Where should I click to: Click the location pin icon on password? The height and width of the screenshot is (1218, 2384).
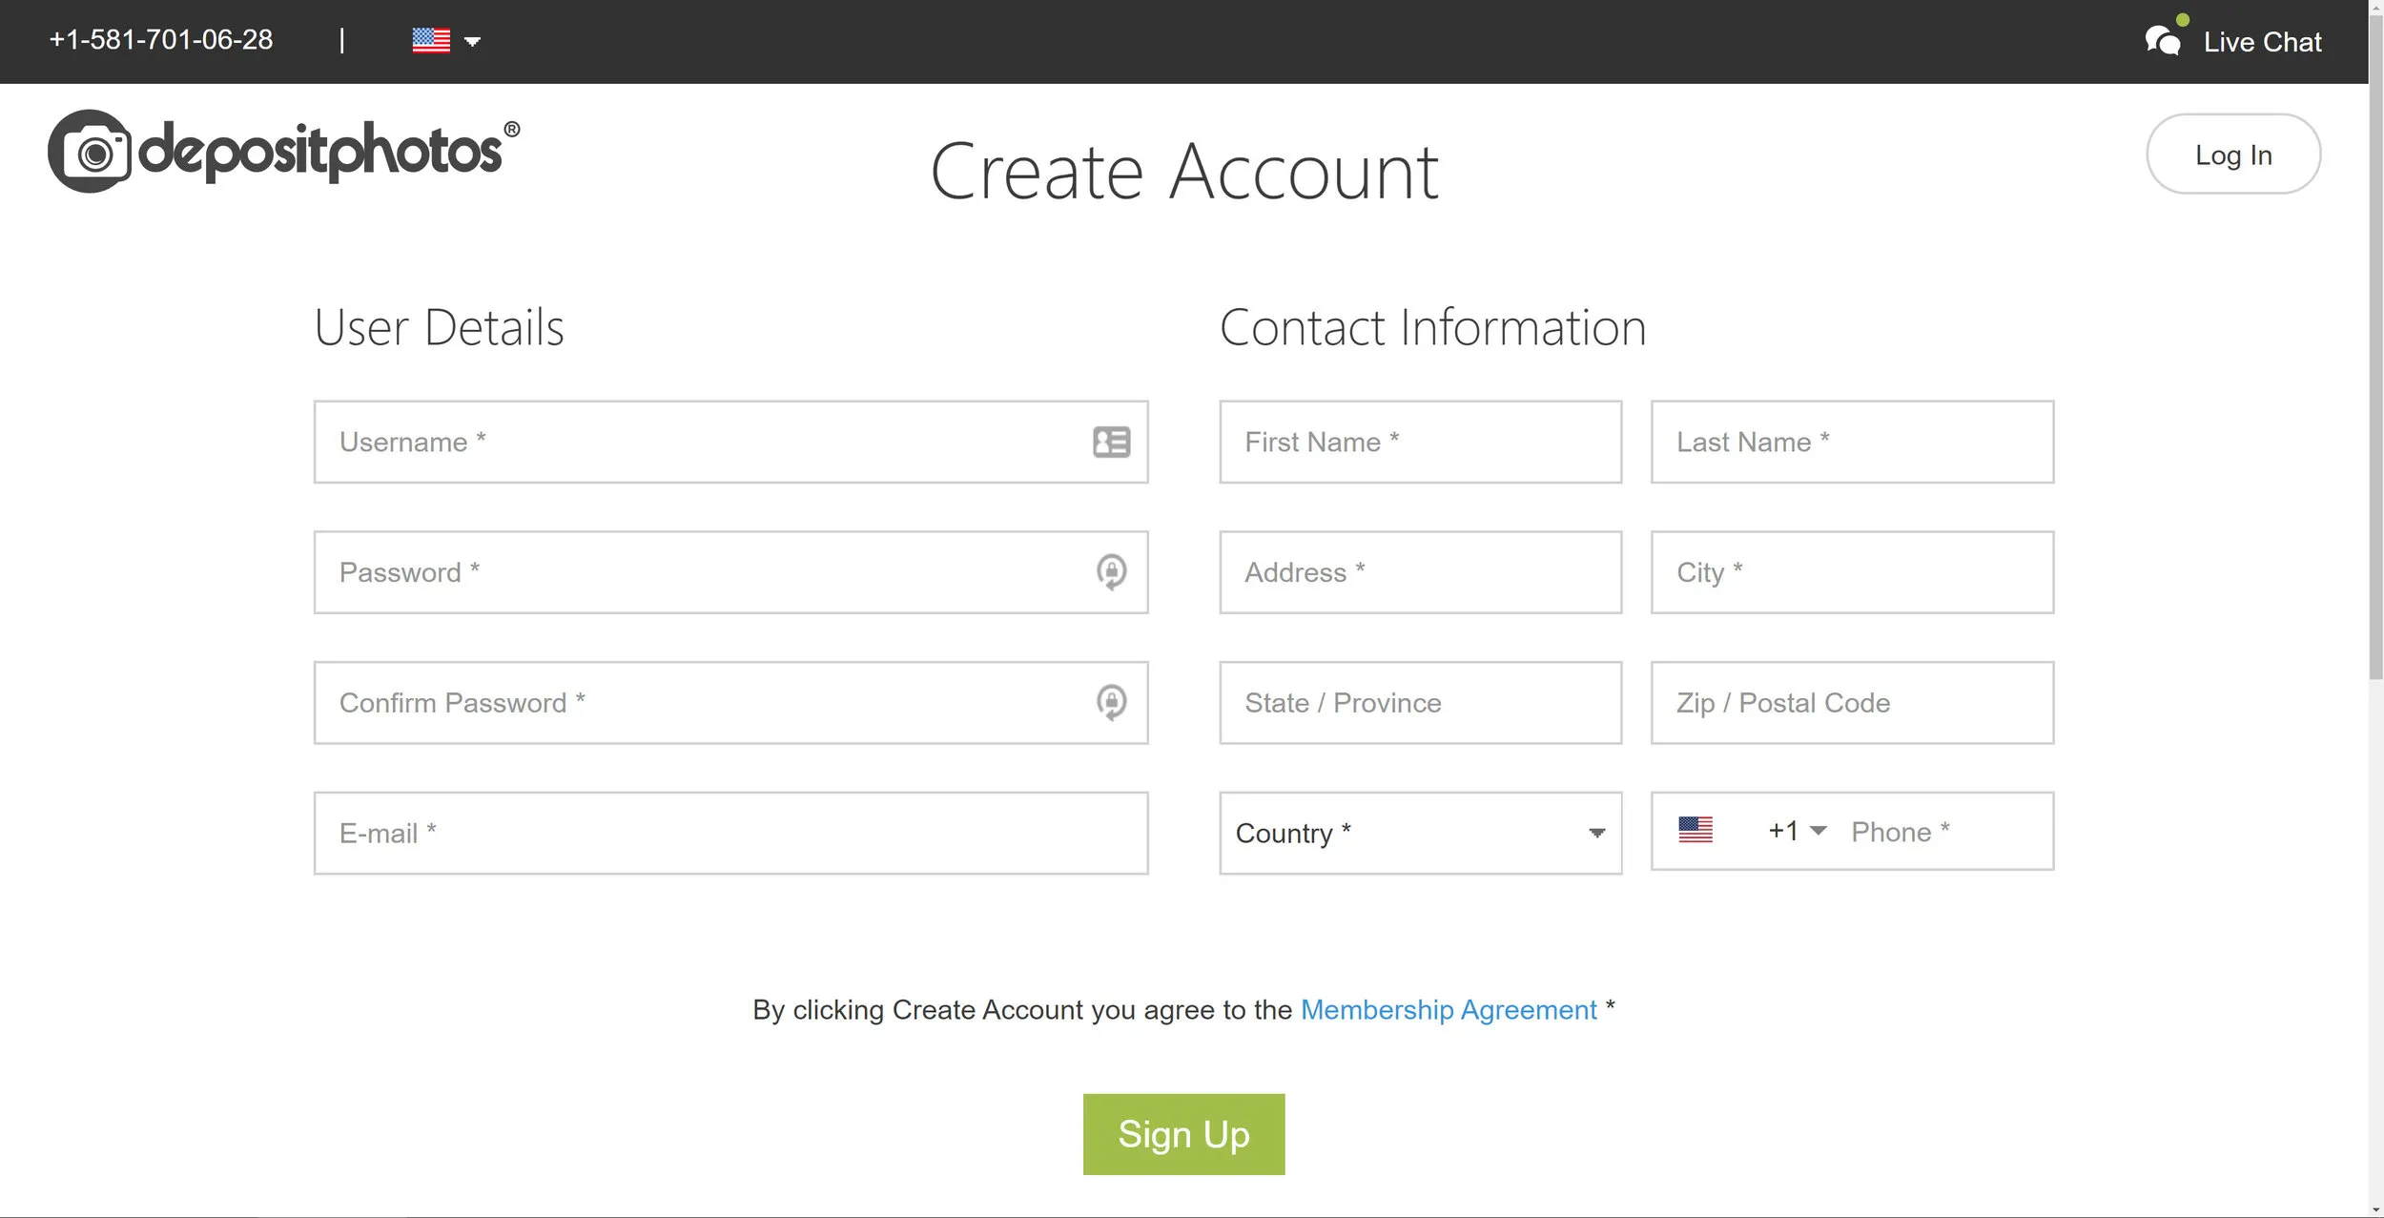coord(1112,571)
